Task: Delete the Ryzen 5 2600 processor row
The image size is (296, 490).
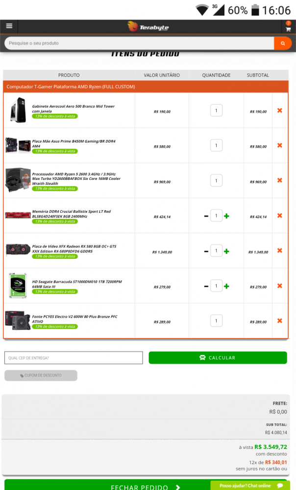Action: 279,180
